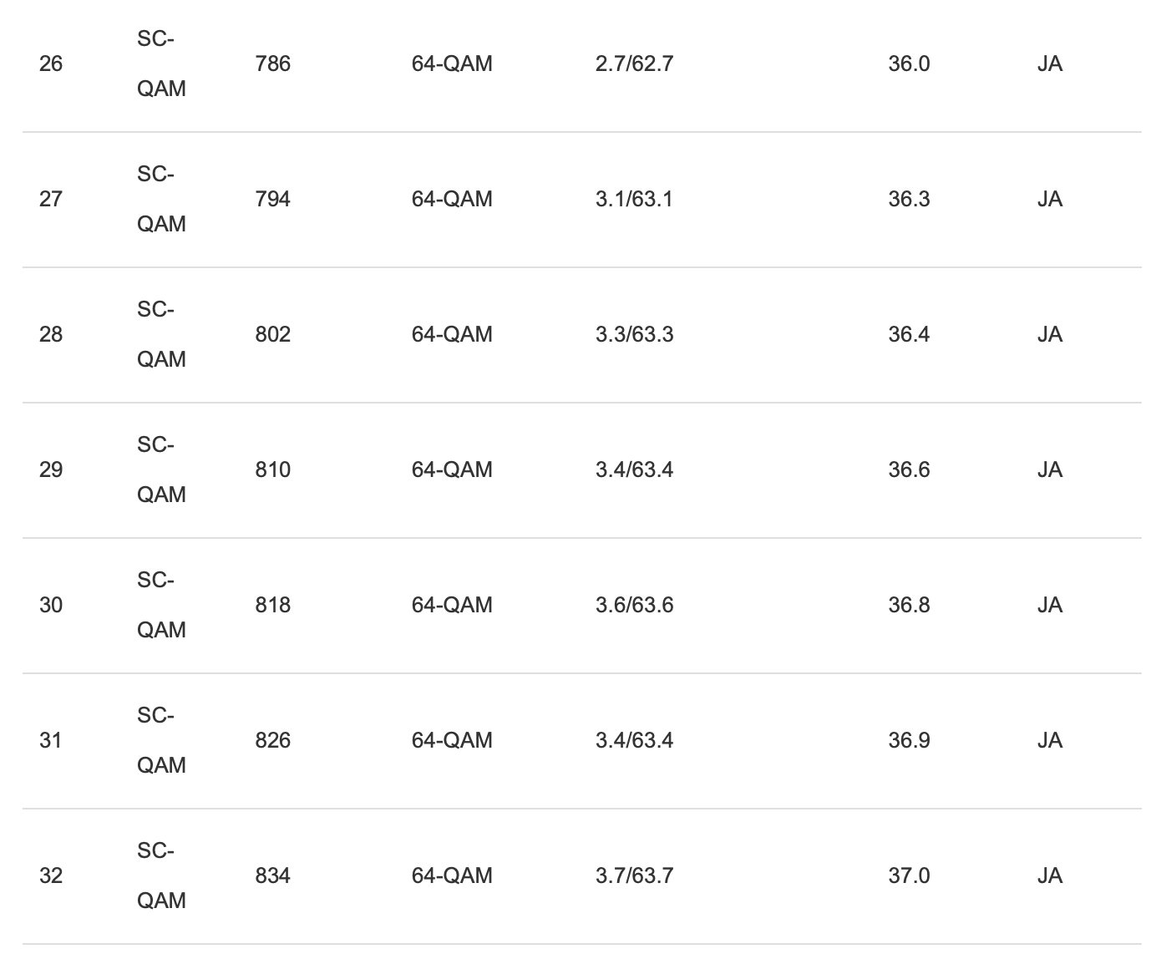Click channel 30 number cell
Screen dimensions: 1151x954
(51, 606)
